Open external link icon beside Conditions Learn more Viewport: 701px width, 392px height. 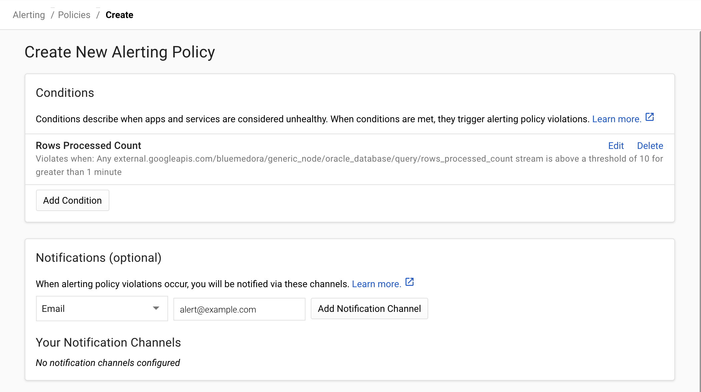tap(650, 117)
